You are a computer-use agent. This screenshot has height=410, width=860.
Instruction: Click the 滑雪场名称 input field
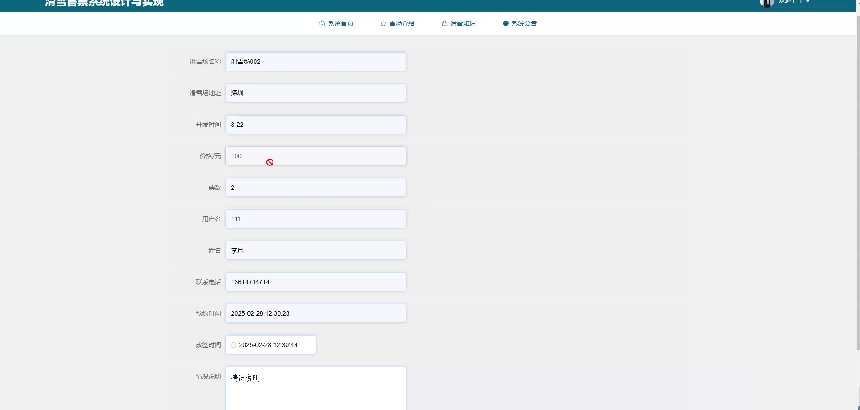pos(316,62)
